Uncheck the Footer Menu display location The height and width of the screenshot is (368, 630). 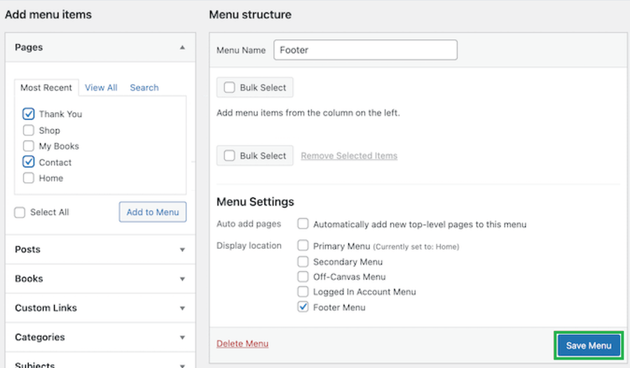(303, 307)
